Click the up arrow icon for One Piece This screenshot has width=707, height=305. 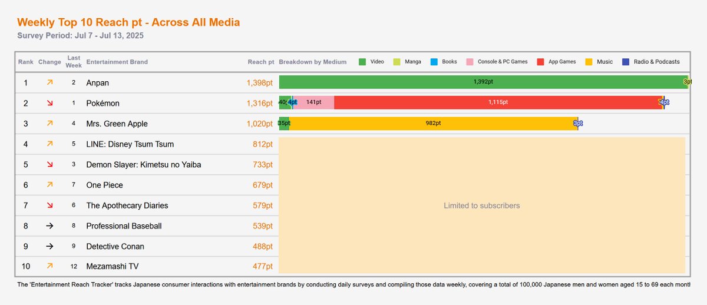tap(49, 185)
